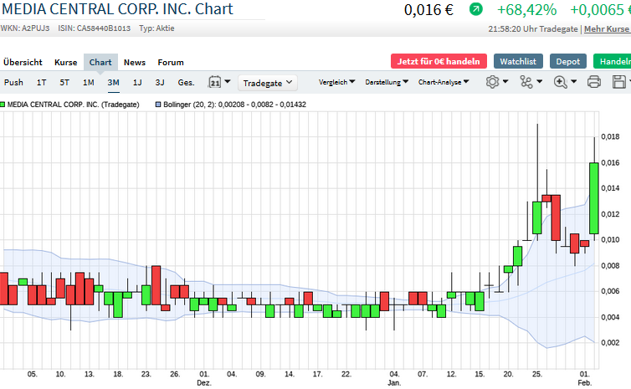Expand the settings gear dropdown arrow
This screenshot has width=631, height=389.
[x=505, y=82]
